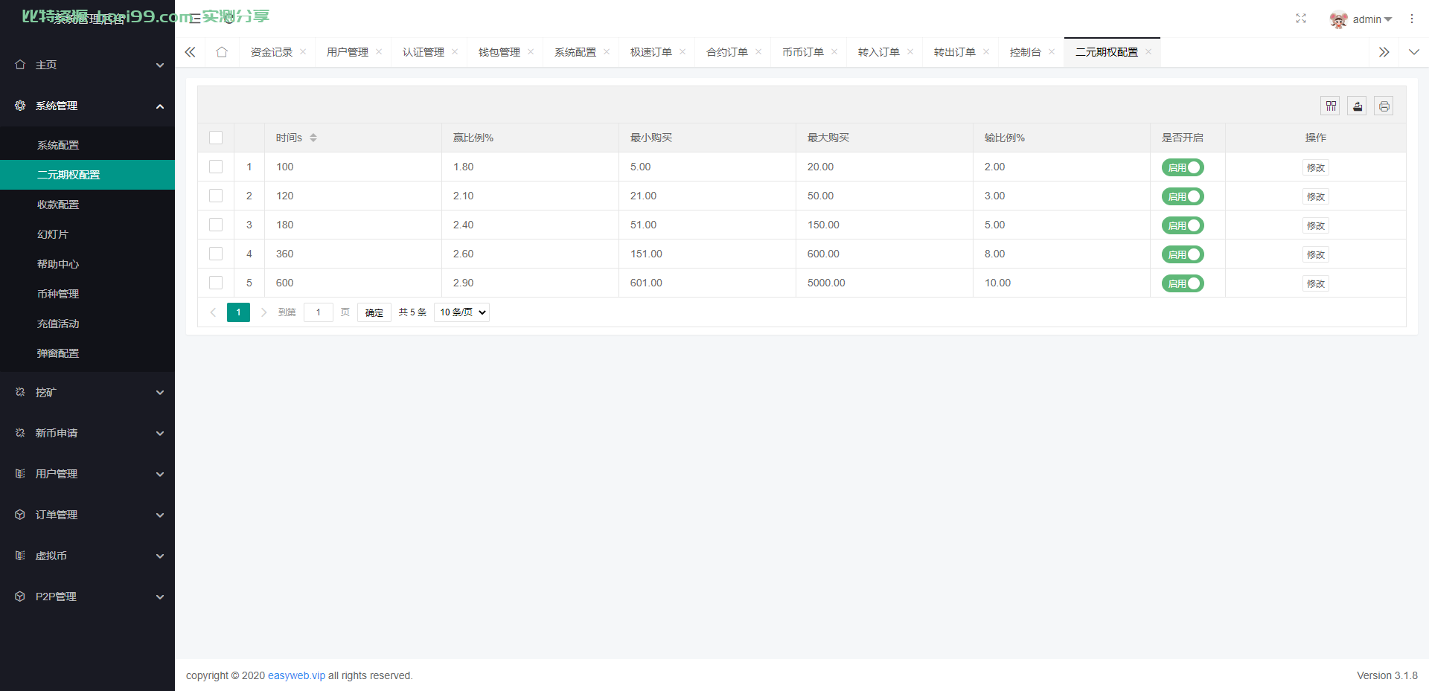Close the 转出订单 tab
1429x691 pixels.
coord(986,52)
